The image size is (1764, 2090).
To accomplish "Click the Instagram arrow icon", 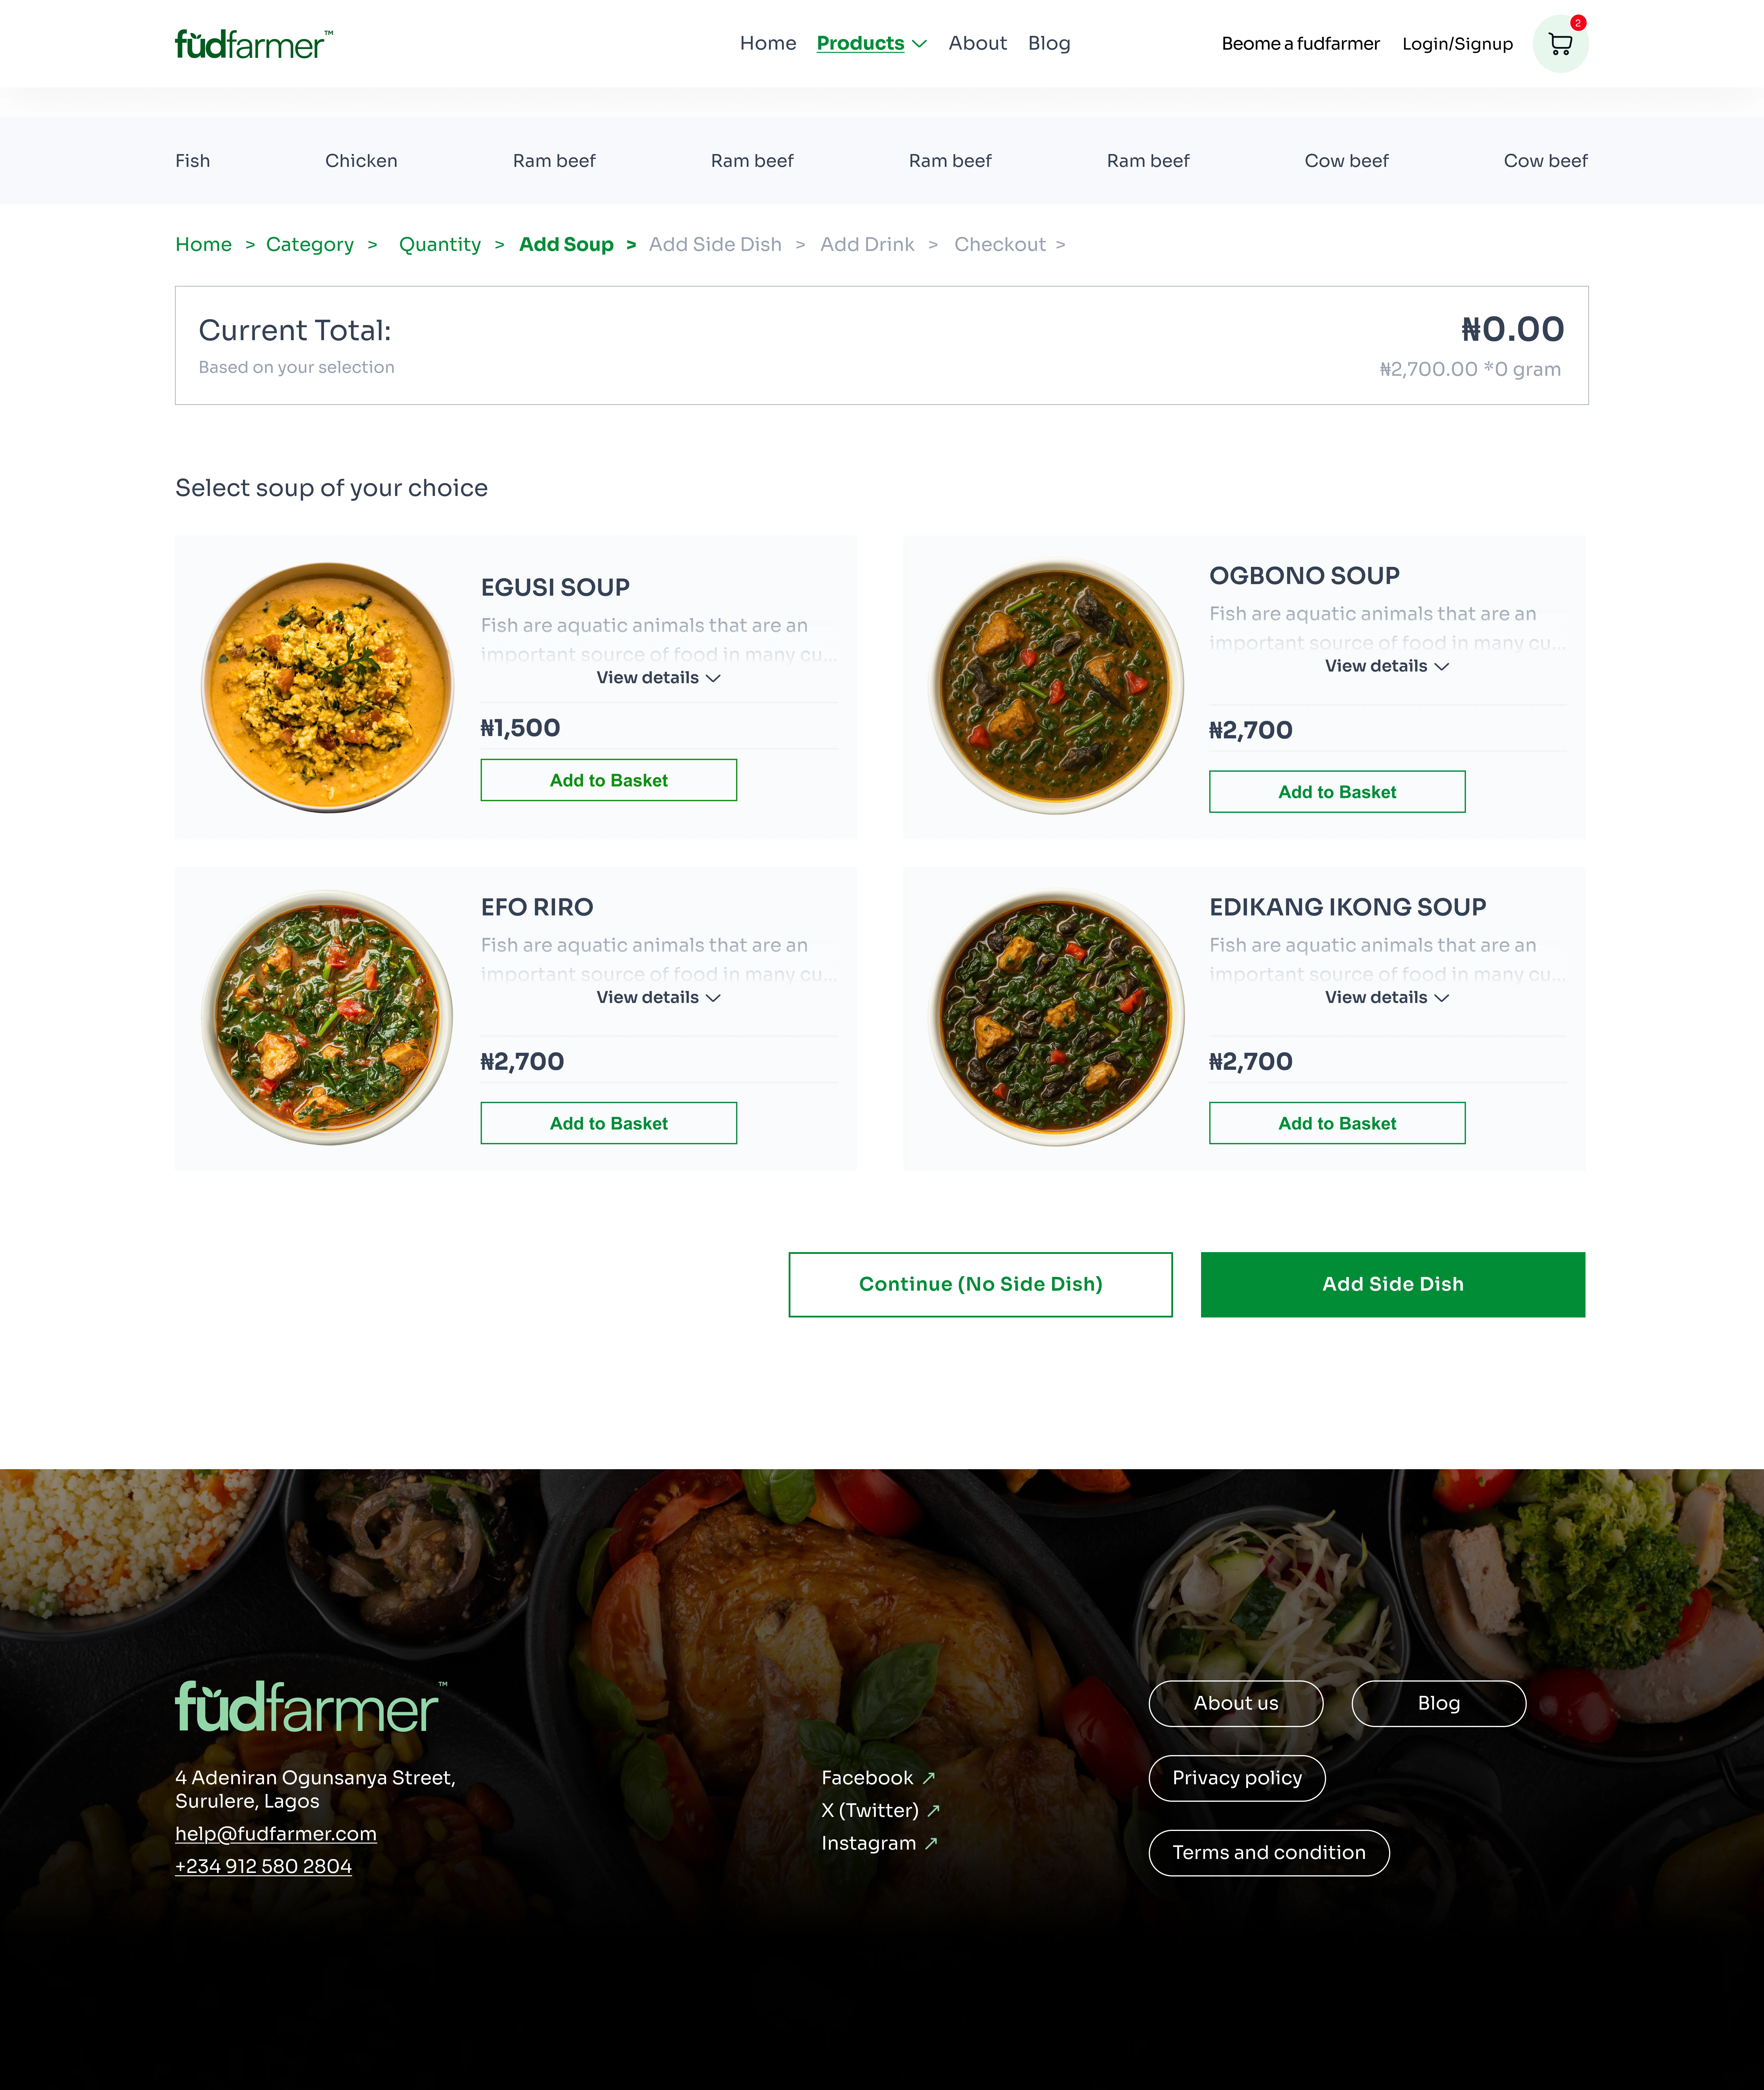I will [x=931, y=1843].
